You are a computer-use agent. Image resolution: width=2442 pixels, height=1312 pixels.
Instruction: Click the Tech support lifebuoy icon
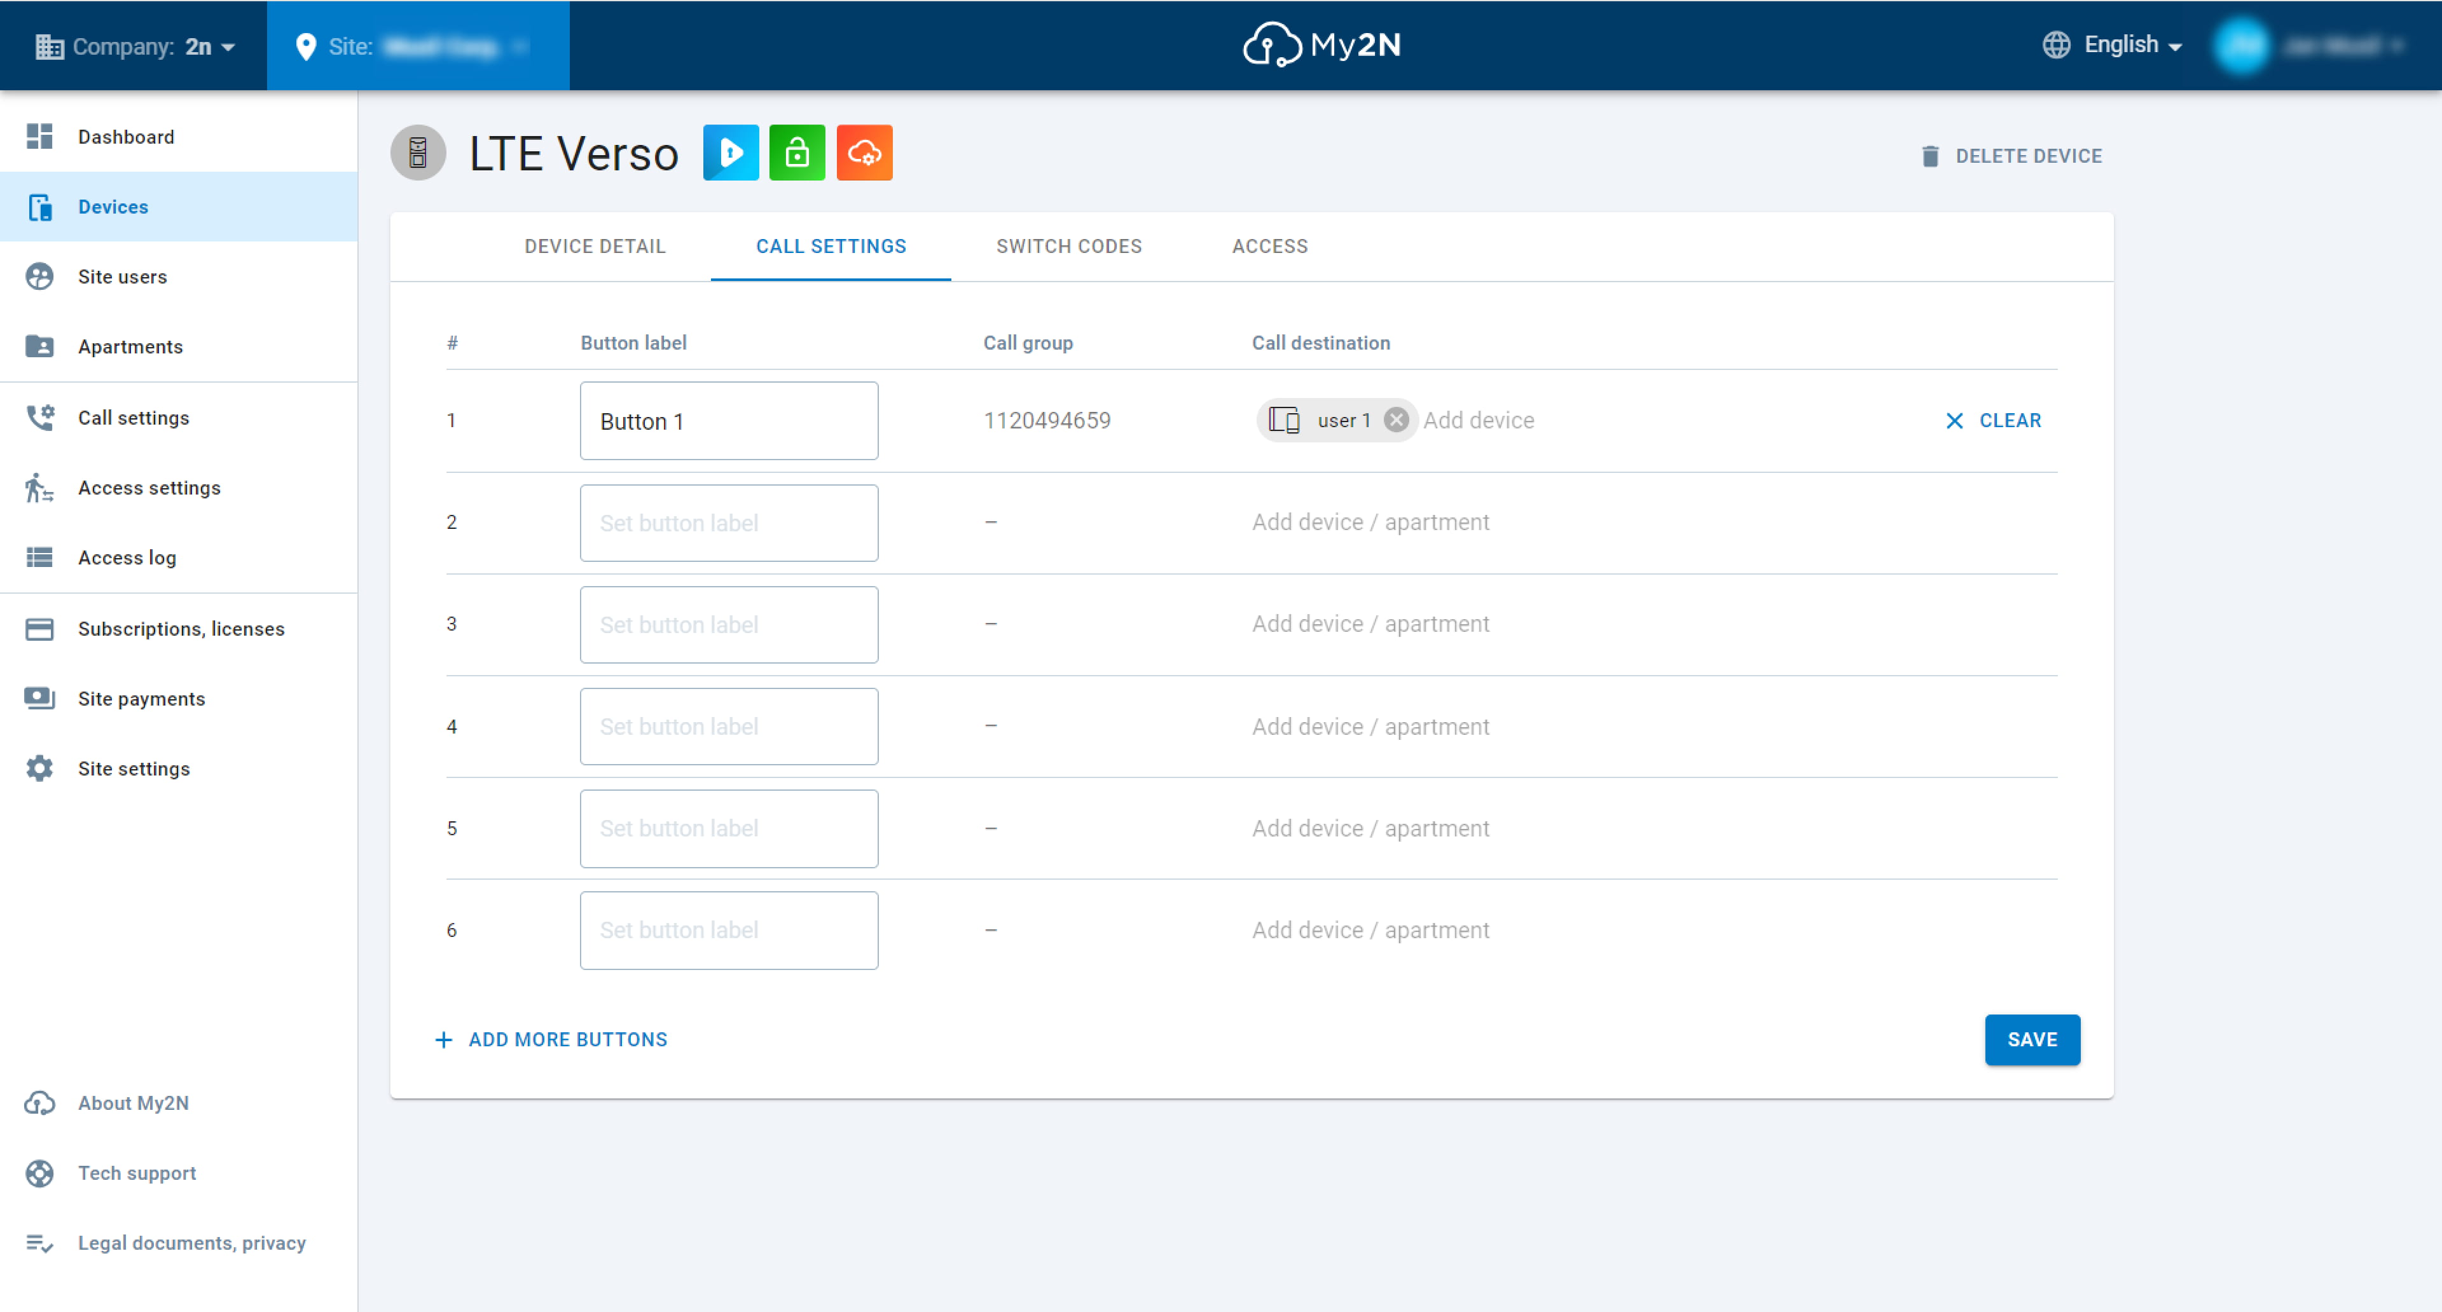point(39,1173)
